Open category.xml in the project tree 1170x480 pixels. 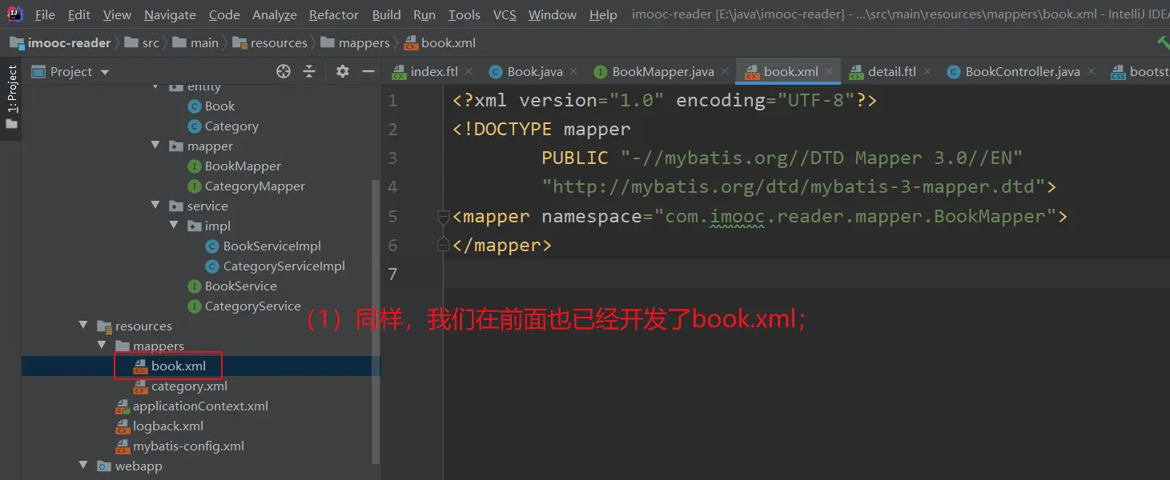pyautogui.click(x=189, y=386)
